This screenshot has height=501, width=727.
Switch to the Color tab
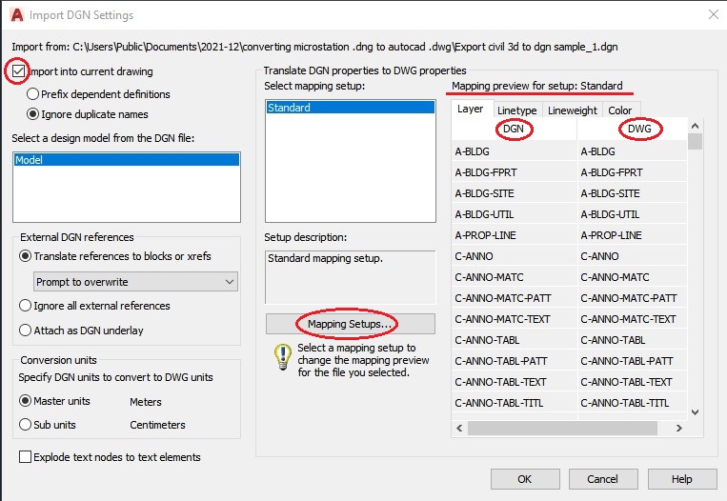pyautogui.click(x=620, y=110)
